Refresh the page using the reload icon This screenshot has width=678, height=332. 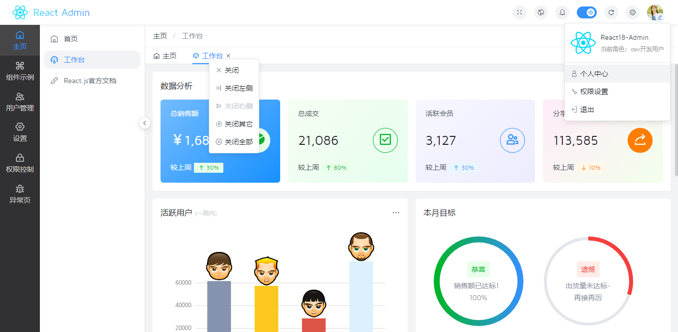[611, 12]
